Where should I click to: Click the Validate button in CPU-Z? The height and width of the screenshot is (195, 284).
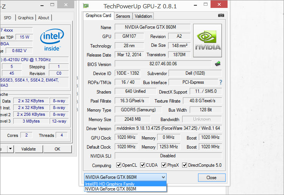coord(29,149)
